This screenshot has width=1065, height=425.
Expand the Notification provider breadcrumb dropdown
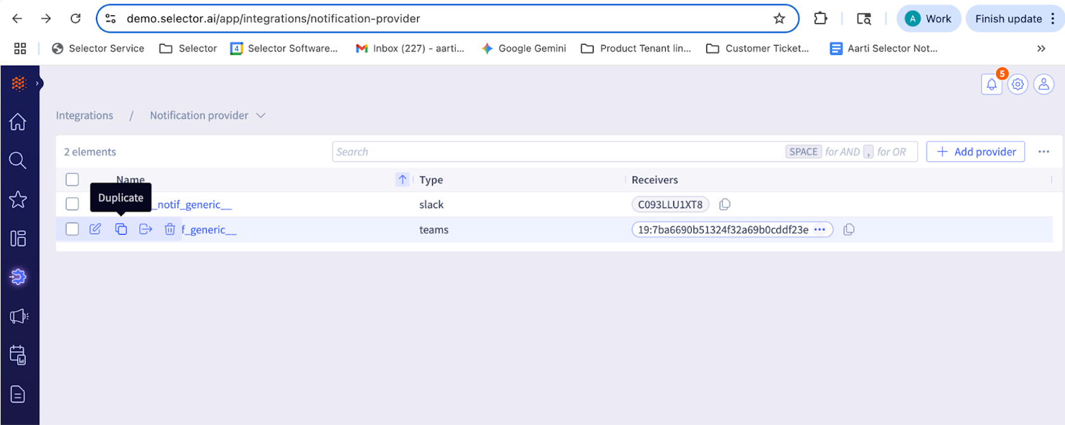tap(260, 115)
